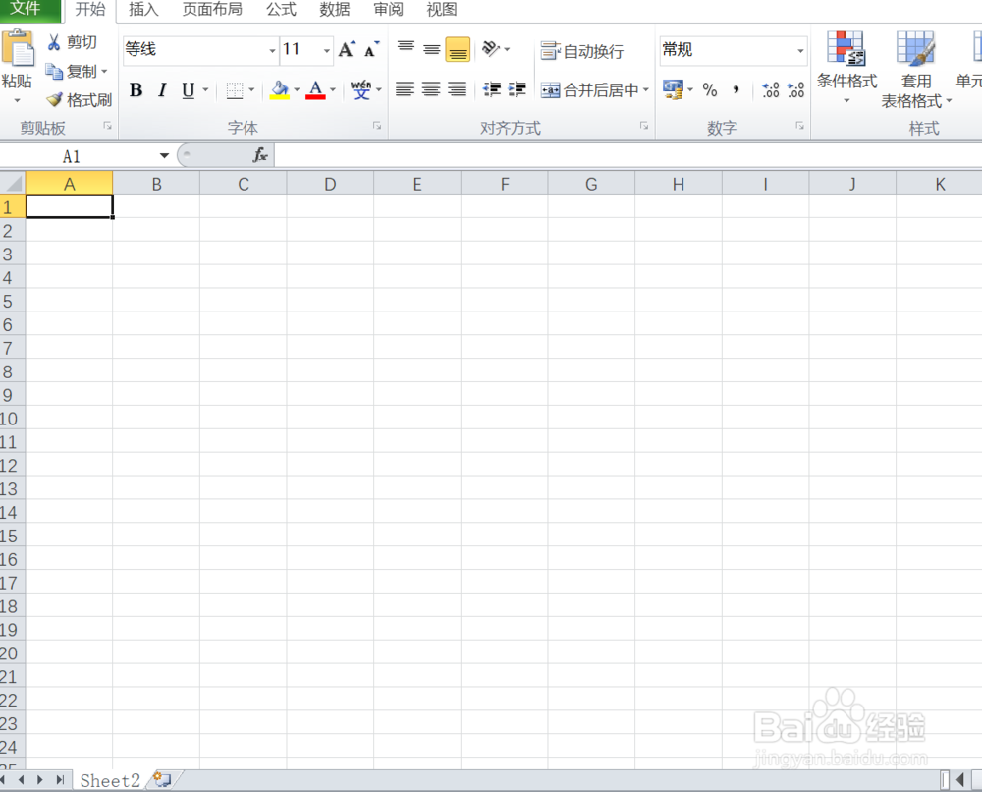Open Font dialog launcher (字体)
This screenshot has height=792, width=982.
tap(377, 126)
